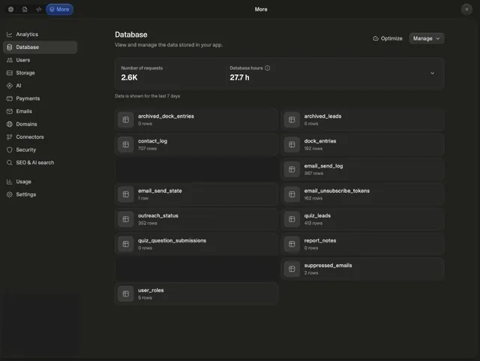The image size is (480, 361).
Task: Click the email_send_state table icon
Action: pos(126,194)
